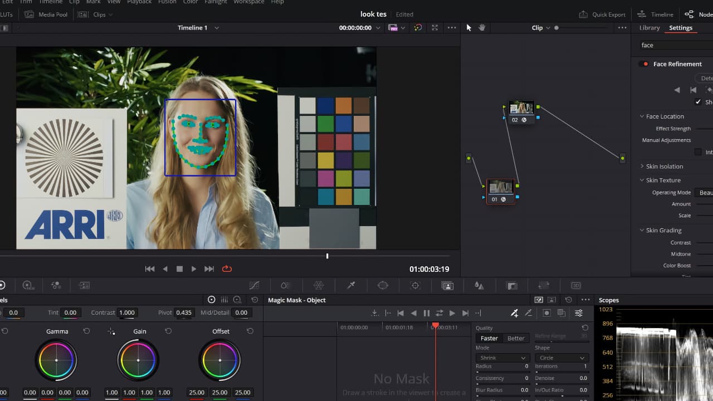Select the Settings tab

coord(681,28)
